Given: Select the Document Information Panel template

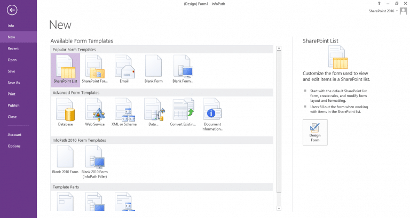Looking at the screenshot, I should point(212,115).
